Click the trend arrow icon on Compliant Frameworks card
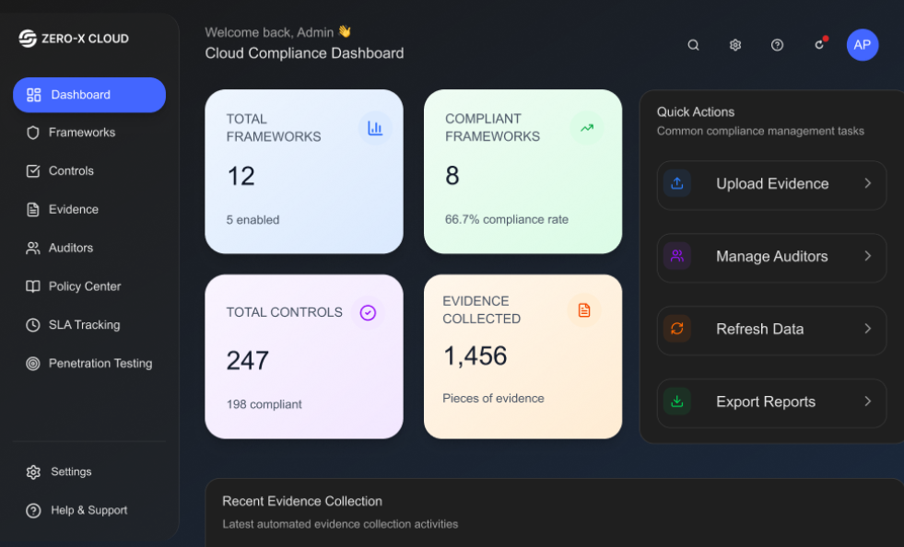This screenshot has height=547, width=904. (x=587, y=128)
